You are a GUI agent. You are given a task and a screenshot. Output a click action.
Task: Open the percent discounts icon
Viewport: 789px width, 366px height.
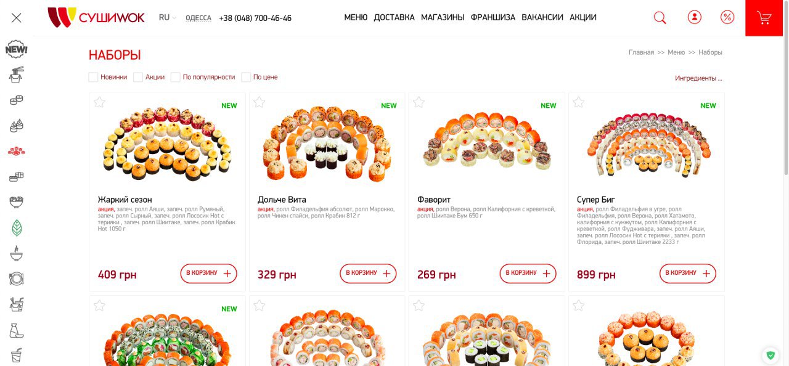(x=727, y=17)
